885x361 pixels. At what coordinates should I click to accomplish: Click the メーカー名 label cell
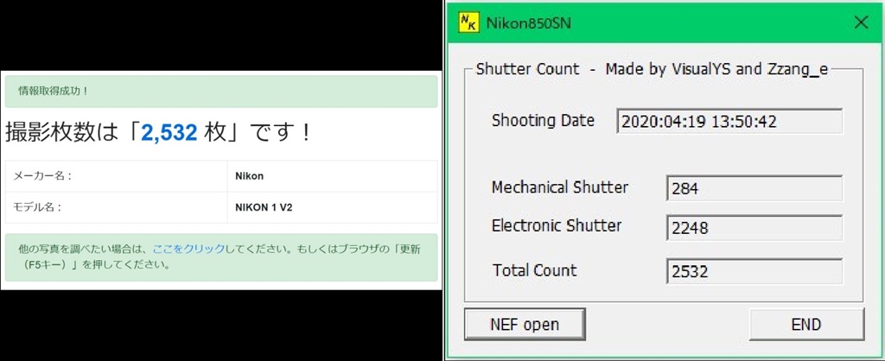[x=117, y=176]
